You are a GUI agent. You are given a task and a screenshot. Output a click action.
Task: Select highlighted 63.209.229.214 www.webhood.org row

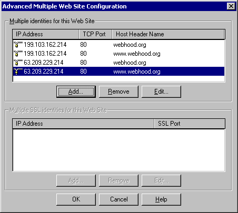118,72
